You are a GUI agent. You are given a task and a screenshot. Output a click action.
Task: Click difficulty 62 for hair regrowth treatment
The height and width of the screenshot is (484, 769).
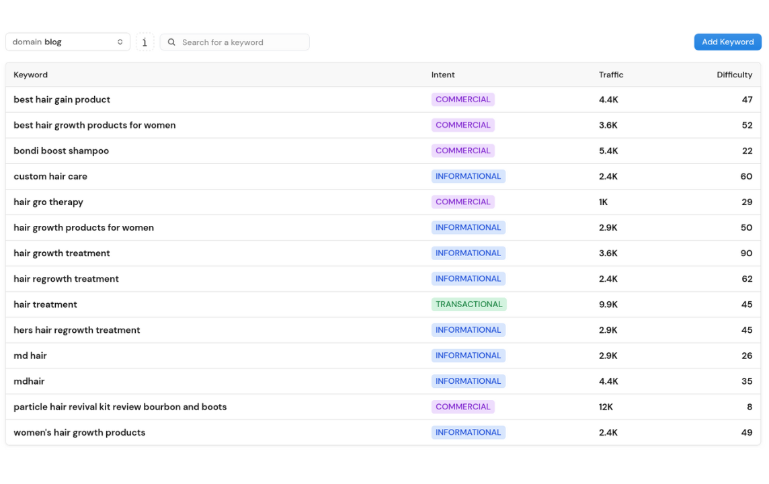tap(747, 279)
